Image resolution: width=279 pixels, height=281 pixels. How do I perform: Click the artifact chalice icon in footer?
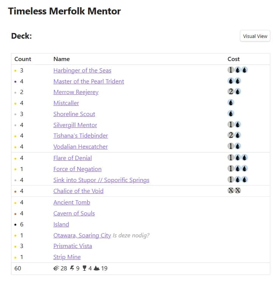[x=85, y=268]
